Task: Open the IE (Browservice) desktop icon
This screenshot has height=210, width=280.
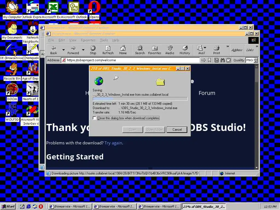Action: pyautogui.click(x=12, y=51)
